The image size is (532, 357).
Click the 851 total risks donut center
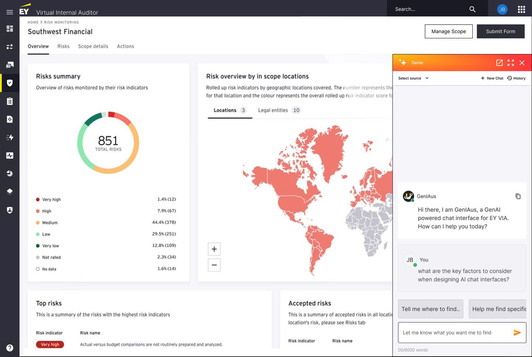pos(108,142)
